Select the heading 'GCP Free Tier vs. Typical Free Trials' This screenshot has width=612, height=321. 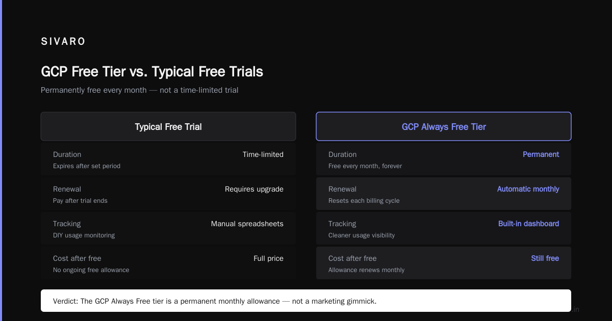152,71
